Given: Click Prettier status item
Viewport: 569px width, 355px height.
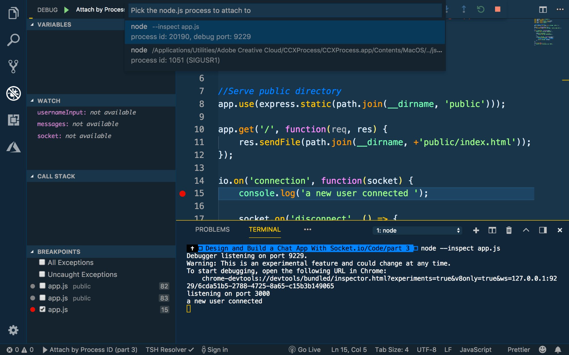Looking at the screenshot, I should click(519, 350).
